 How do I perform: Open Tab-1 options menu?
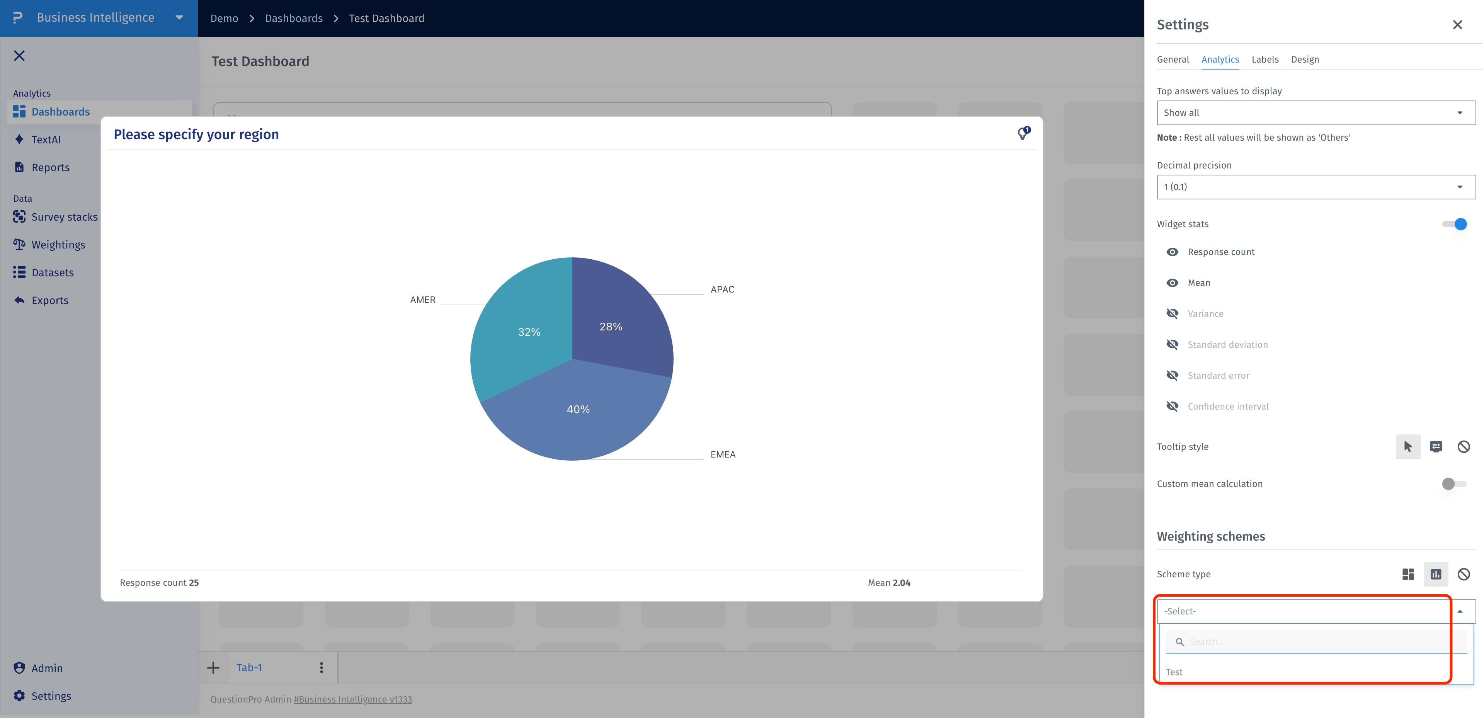(x=322, y=667)
